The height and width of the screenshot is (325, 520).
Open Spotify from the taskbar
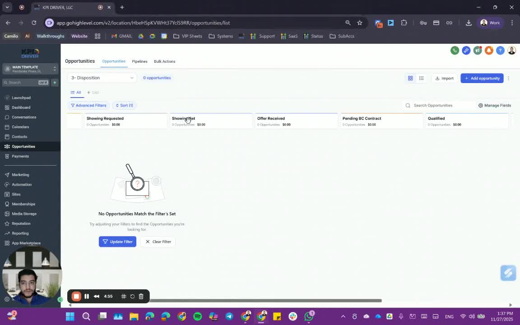tap(197, 316)
